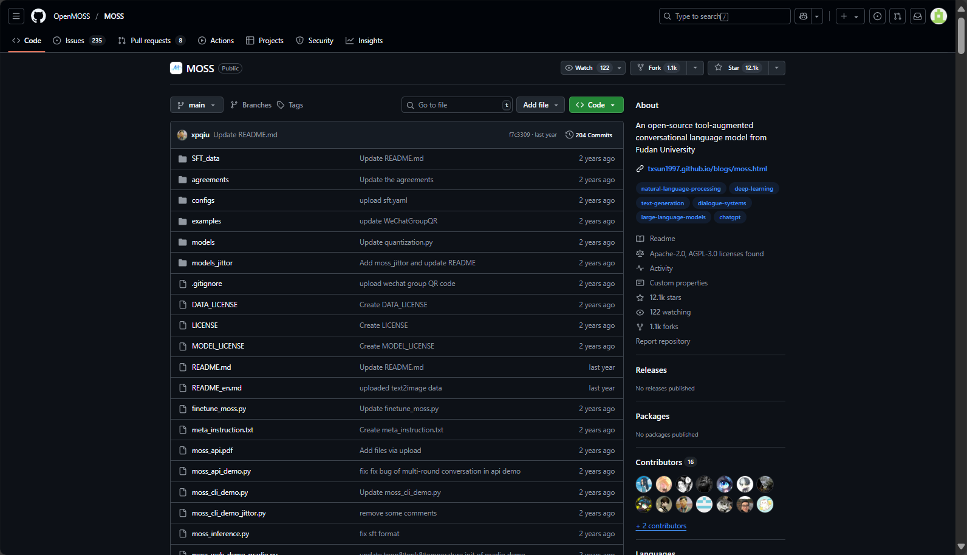Open the issues inbox icon in header
The width and height of the screenshot is (967, 555).
click(877, 16)
